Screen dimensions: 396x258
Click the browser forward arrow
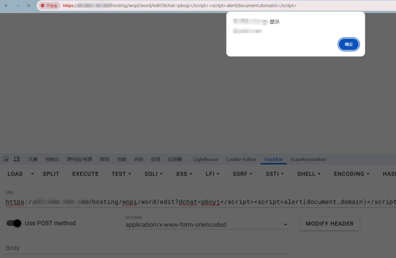click(18, 5)
